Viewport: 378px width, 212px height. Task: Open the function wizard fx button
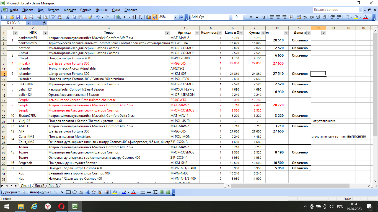pos(45,23)
